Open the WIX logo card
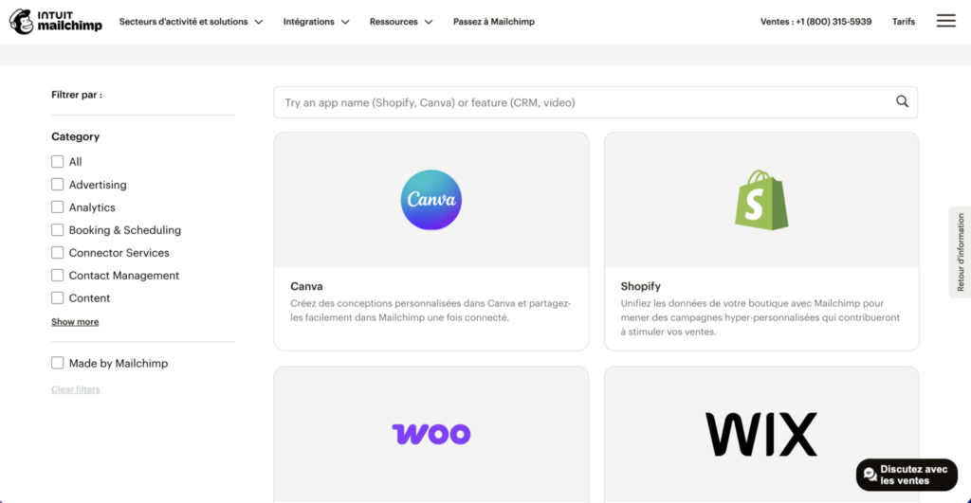The height and width of the screenshot is (503, 971). [x=761, y=435]
